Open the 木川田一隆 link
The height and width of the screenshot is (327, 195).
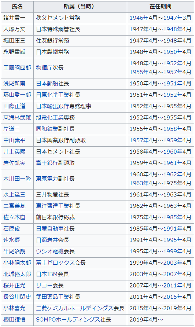[x=17, y=179]
